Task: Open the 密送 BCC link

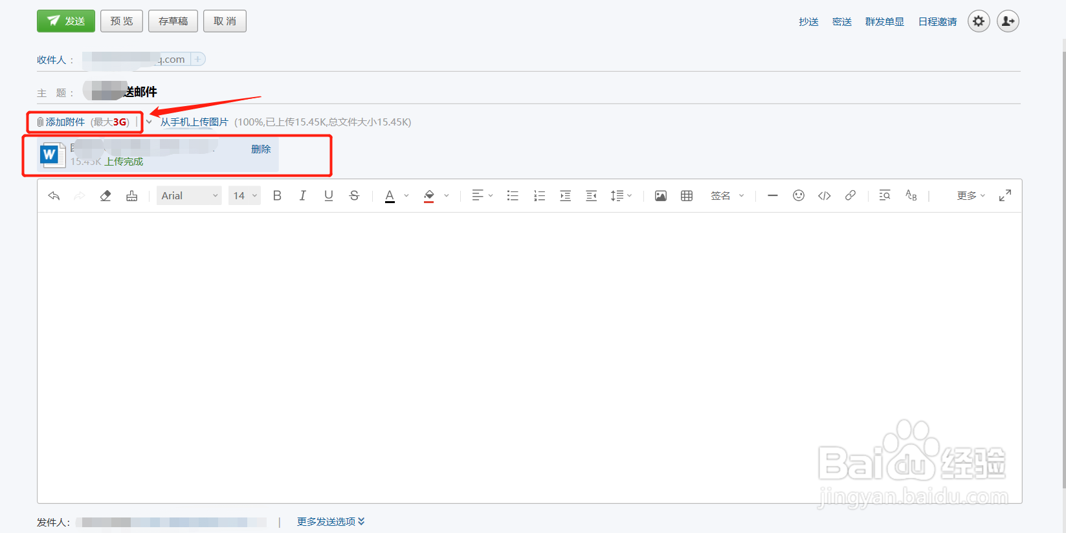Action: 841,22
